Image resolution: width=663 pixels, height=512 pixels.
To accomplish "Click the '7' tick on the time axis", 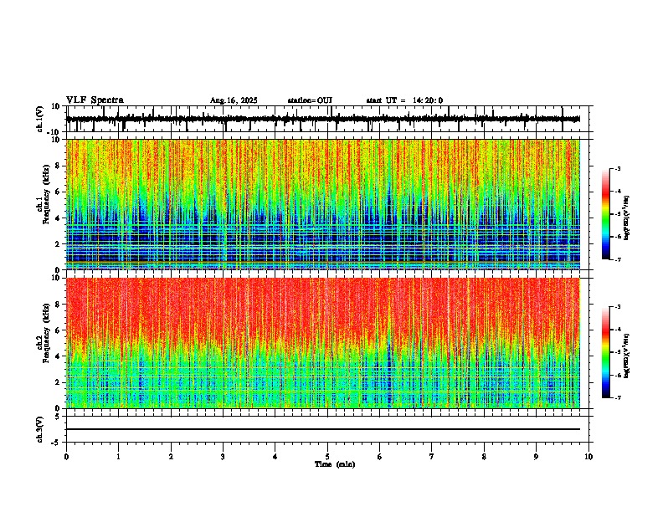I will click(x=432, y=457).
